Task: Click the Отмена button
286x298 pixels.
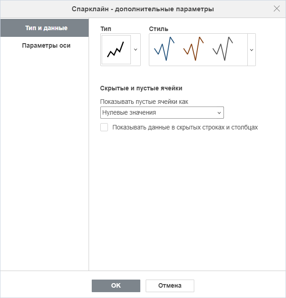Action: pos(170,286)
